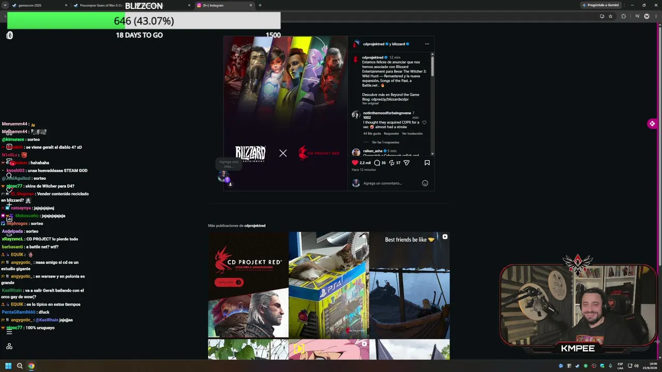
Task: Open the three-dot post options menu
Action: click(x=427, y=44)
